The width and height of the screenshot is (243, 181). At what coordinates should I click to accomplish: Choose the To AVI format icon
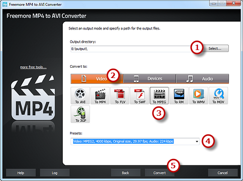[80, 96]
